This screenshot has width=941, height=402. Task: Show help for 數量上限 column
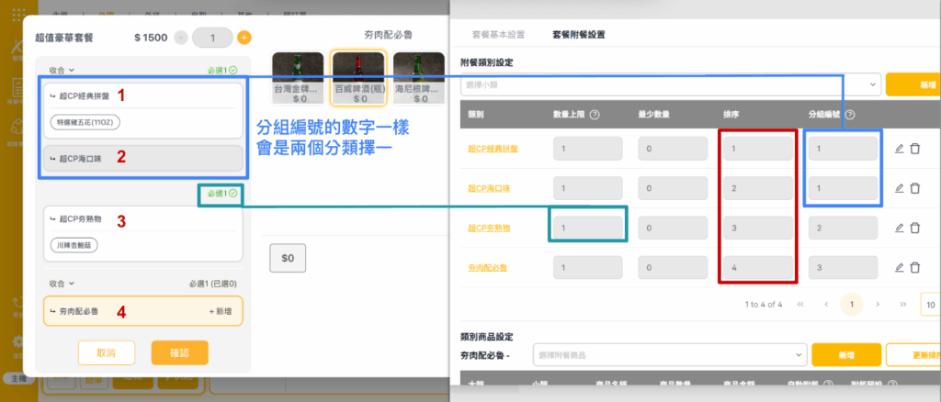click(595, 115)
